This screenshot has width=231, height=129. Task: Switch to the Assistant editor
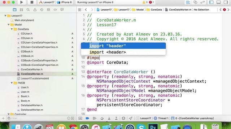click(x=195, y=3)
